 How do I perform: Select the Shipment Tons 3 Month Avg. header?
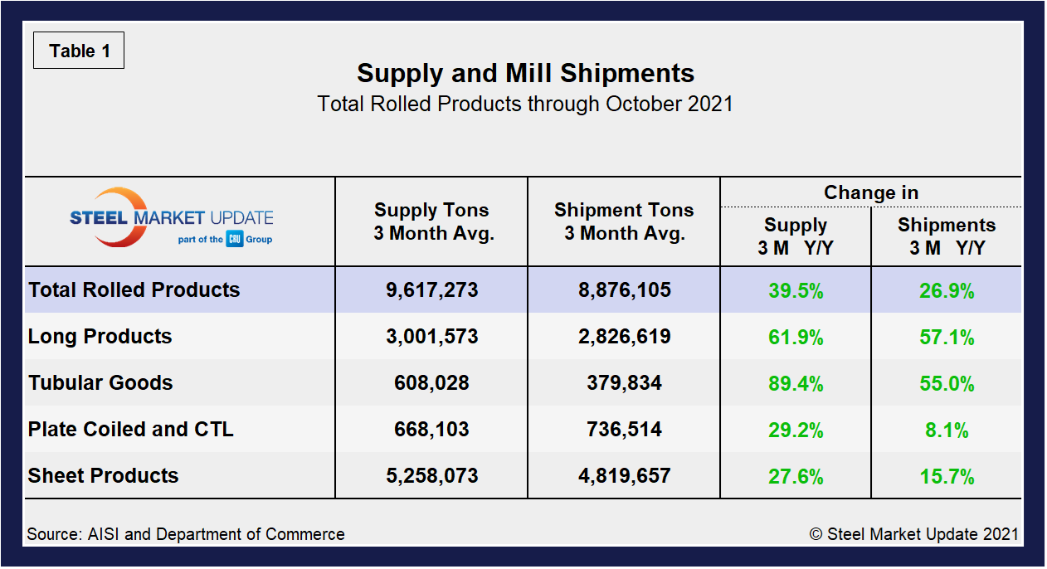(x=623, y=221)
